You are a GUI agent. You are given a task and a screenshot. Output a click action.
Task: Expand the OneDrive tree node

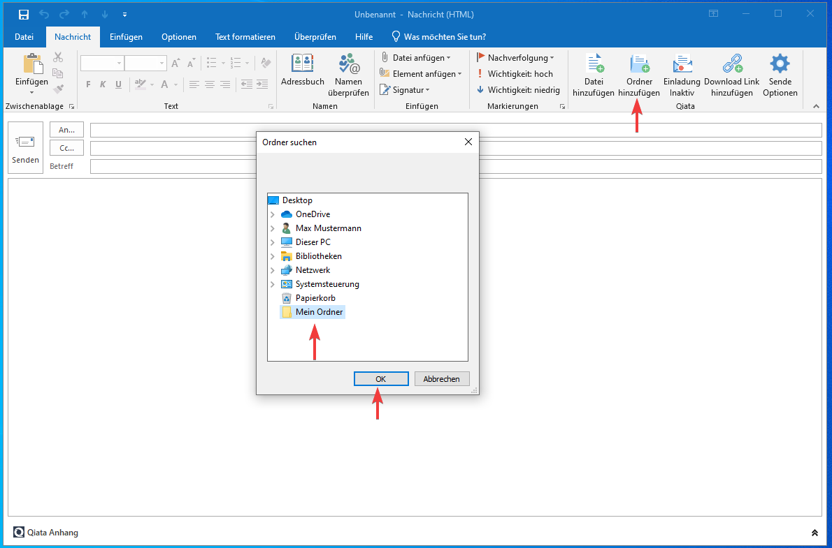[273, 214]
